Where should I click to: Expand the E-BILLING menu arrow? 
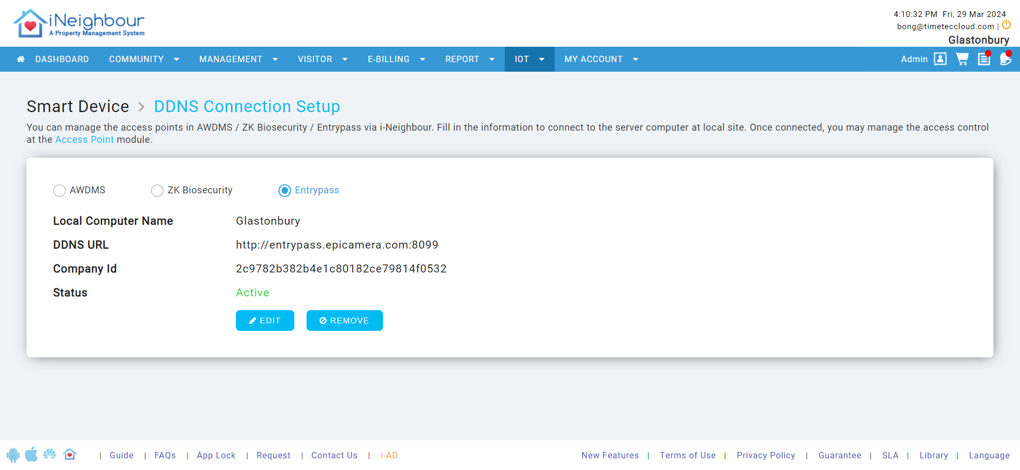point(423,59)
